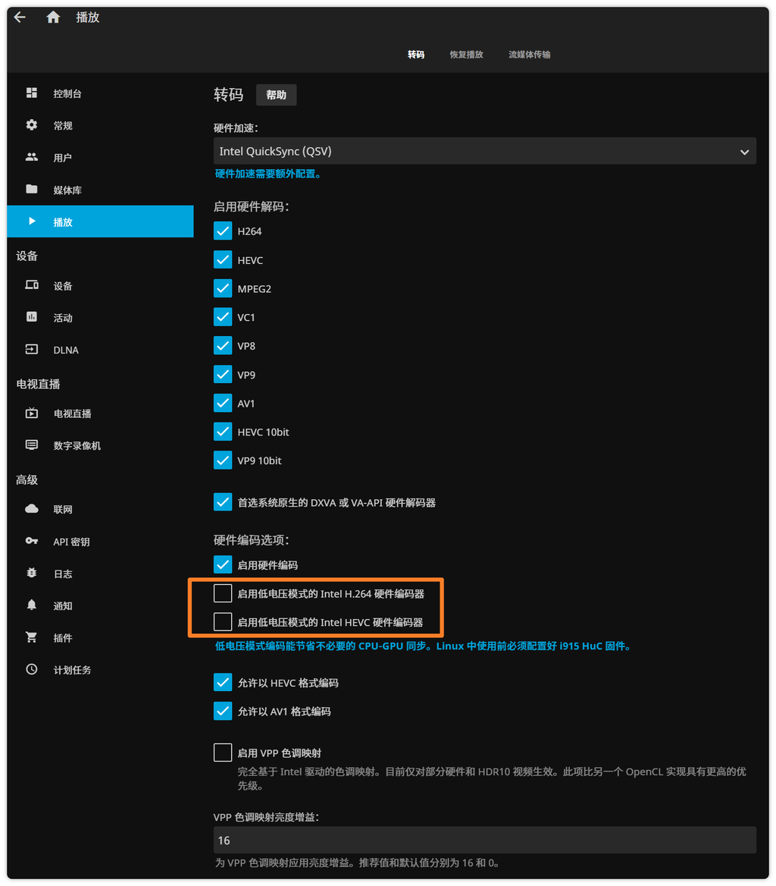Click the back arrow icon
This screenshot has width=776, height=886.
20,17
